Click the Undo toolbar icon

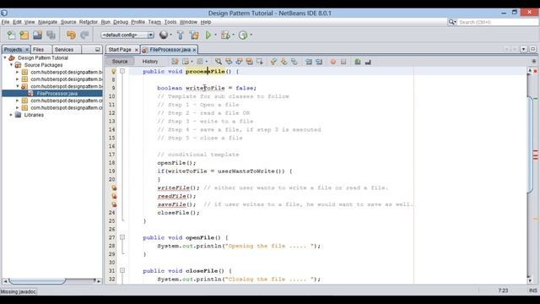[x=71, y=35]
